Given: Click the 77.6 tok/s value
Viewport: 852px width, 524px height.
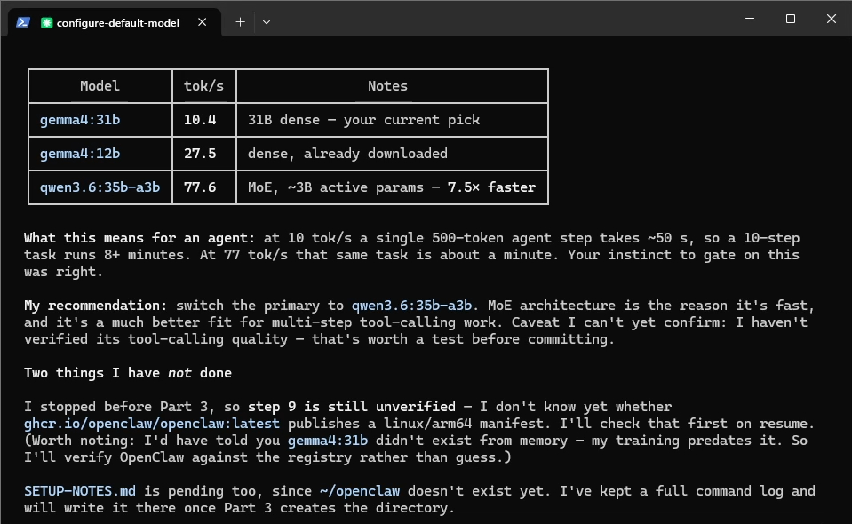Looking at the screenshot, I should [200, 187].
